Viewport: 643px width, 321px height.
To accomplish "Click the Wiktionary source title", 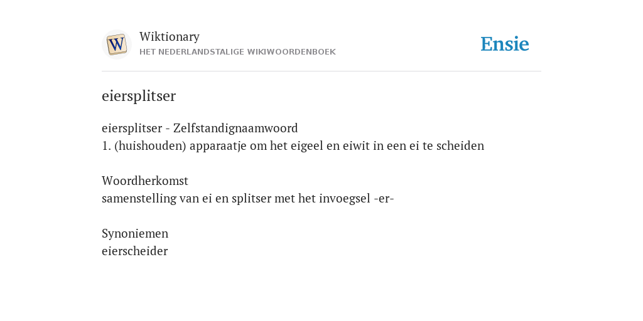I will 170,36.
